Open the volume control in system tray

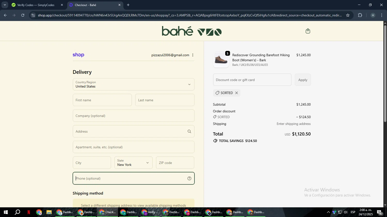(x=345, y=212)
